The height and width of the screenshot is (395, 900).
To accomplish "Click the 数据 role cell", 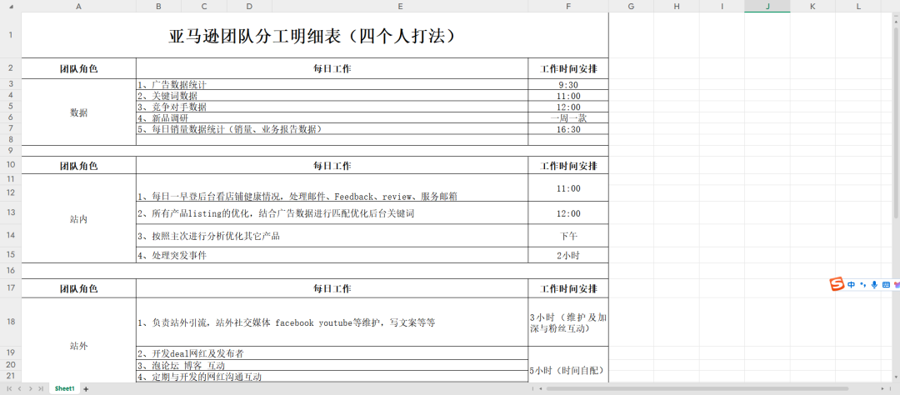I will click(x=78, y=112).
